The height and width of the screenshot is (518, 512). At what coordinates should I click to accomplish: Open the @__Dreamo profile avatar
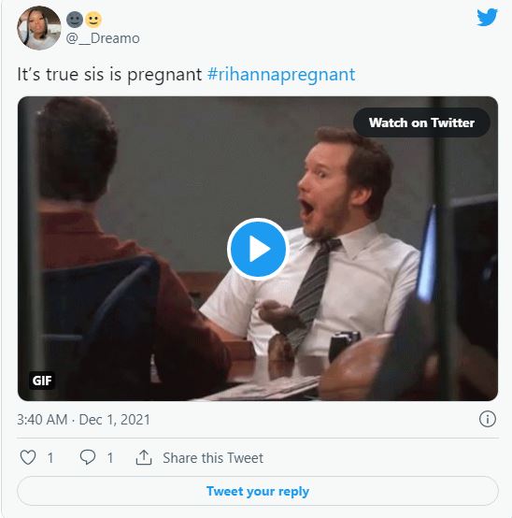[39, 28]
